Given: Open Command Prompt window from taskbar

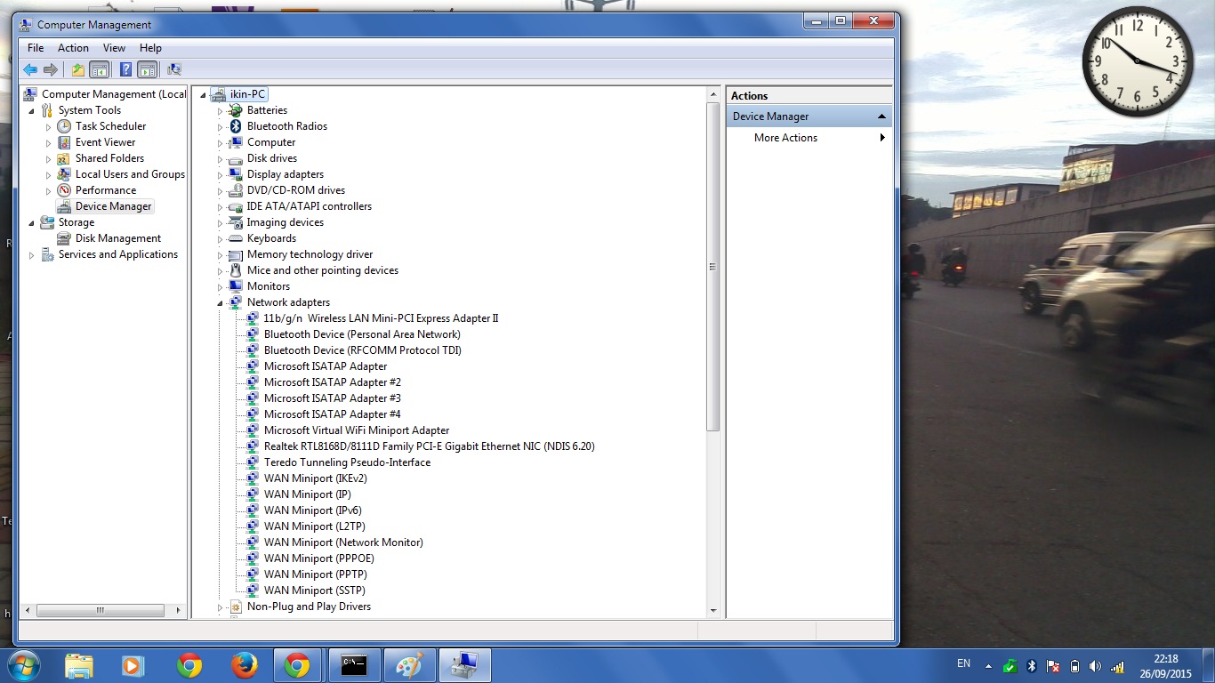Looking at the screenshot, I should pyautogui.click(x=354, y=665).
